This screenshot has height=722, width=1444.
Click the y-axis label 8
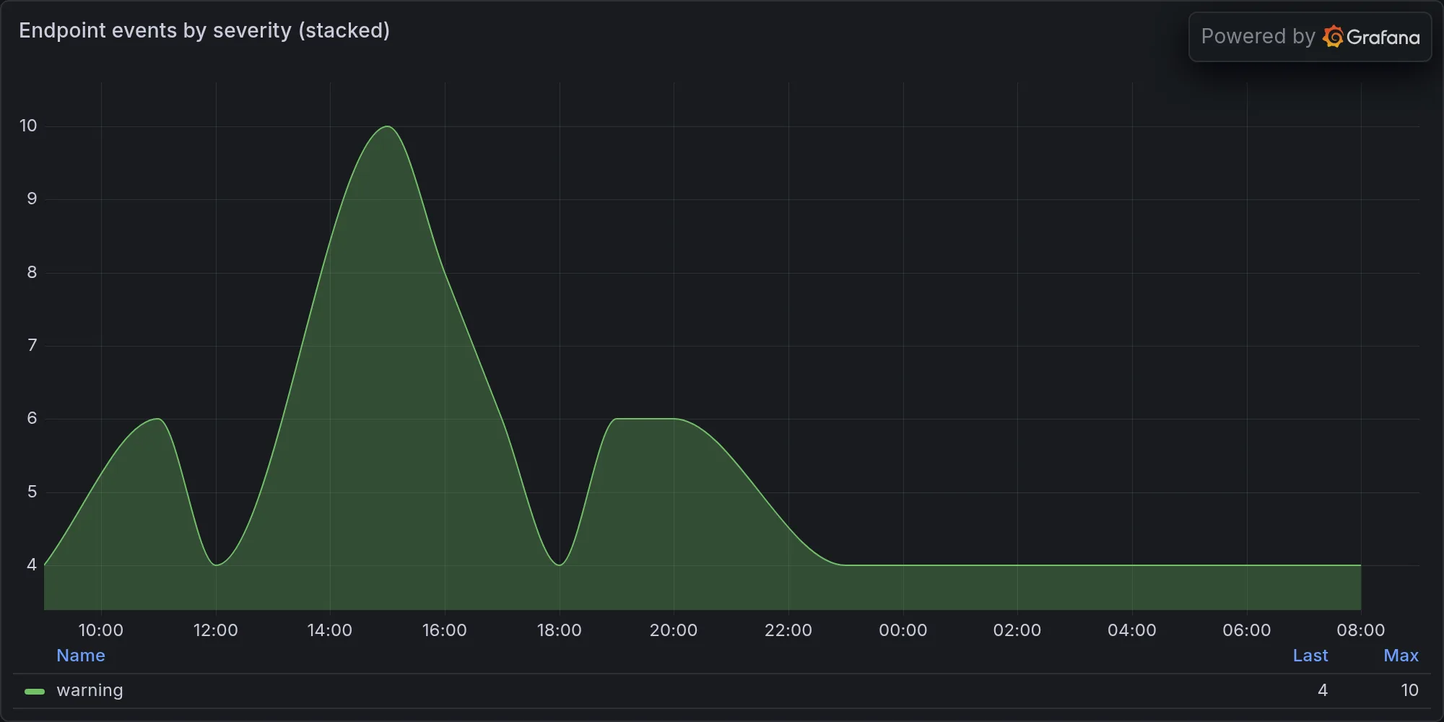(x=32, y=272)
